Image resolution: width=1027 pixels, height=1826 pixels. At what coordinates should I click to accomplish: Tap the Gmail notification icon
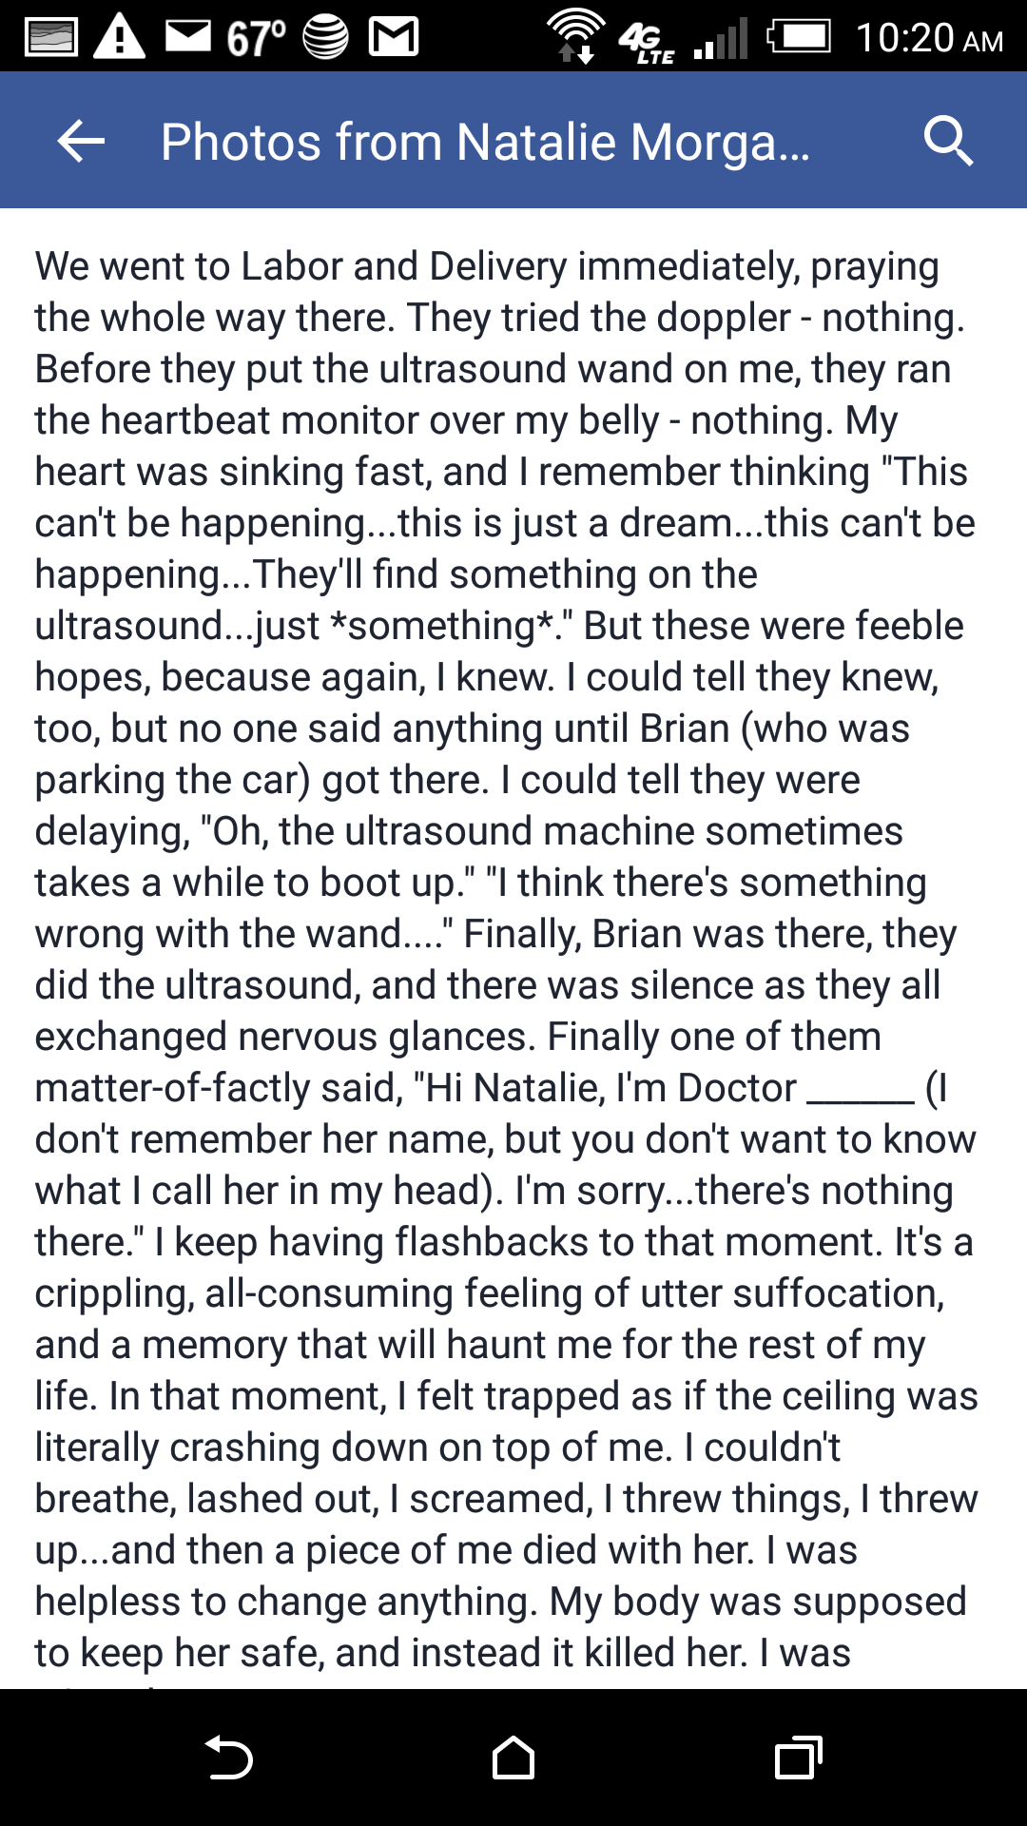pyautogui.click(x=394, y=37)
